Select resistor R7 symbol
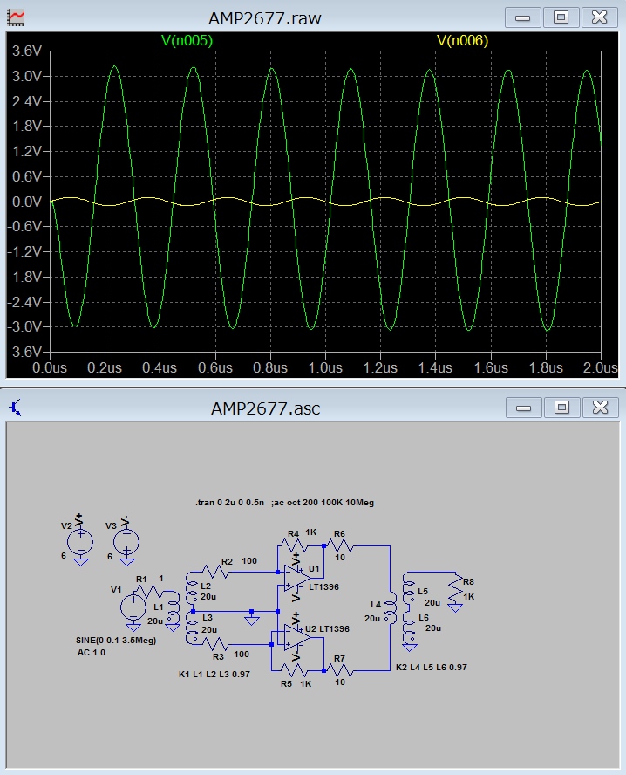This screenshot has height=775, width=626. click(x=340, y=670)
